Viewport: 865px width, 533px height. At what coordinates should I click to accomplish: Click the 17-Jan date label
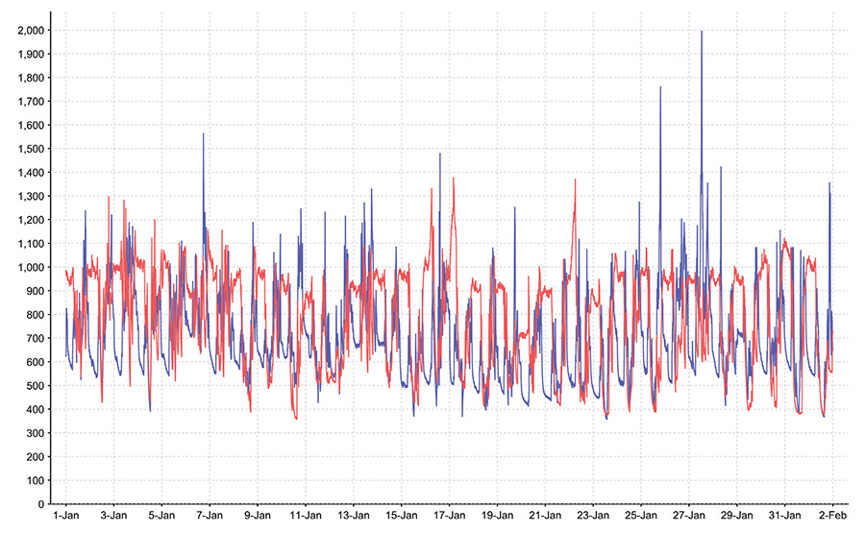pyautogui.click(x=449, y=516)
